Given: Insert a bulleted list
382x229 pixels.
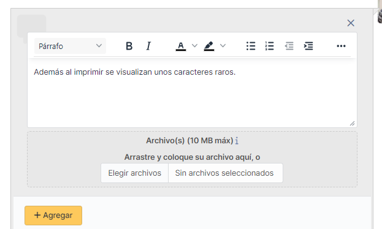Looking at the screenshot, I should coord(251,46).
